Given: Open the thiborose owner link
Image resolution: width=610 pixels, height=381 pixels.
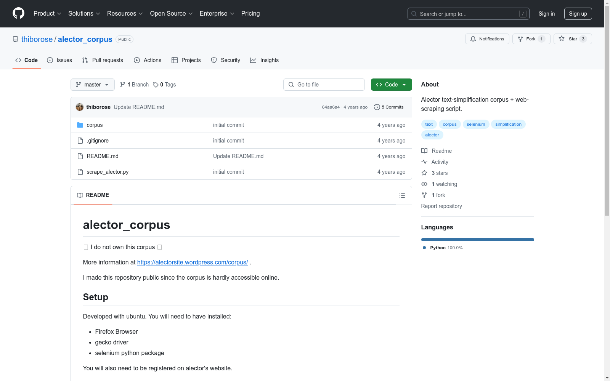Looking at the screenshot, I should click(37, 39).
